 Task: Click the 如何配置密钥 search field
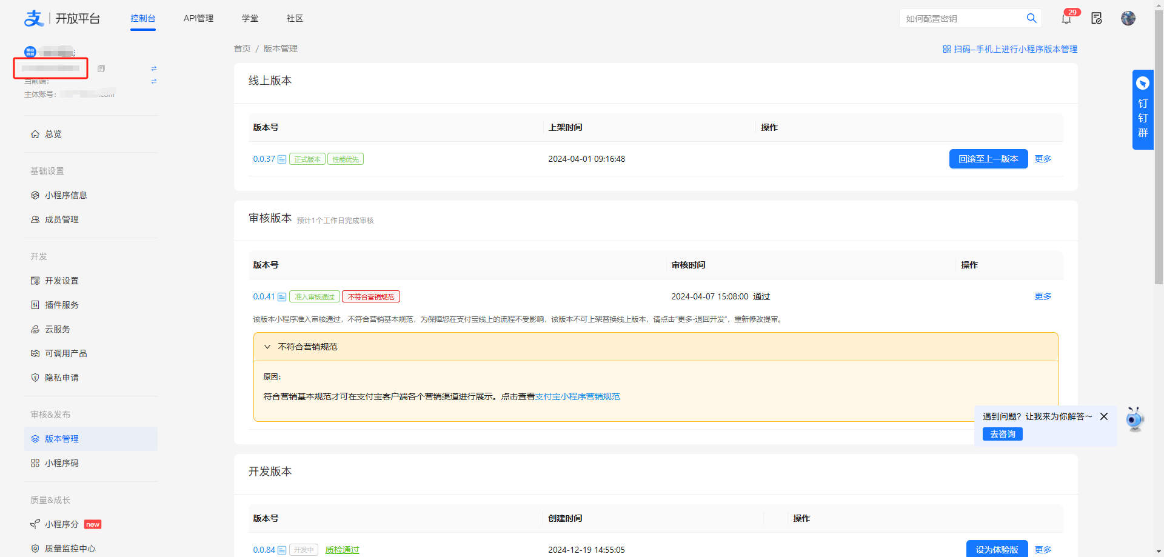click(x=961, y=19)
